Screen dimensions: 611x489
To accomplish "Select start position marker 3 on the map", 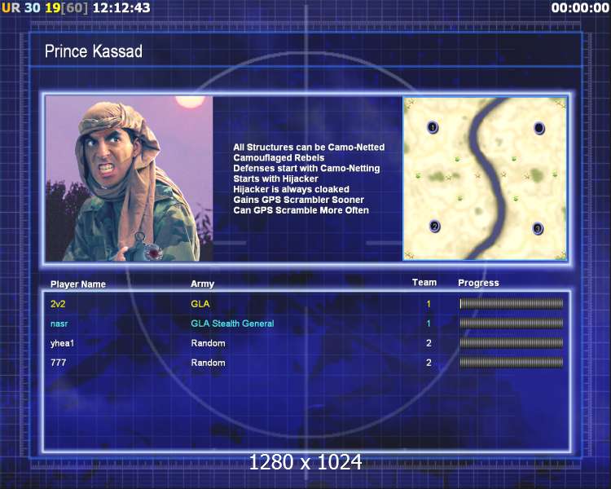I will 538,228.
